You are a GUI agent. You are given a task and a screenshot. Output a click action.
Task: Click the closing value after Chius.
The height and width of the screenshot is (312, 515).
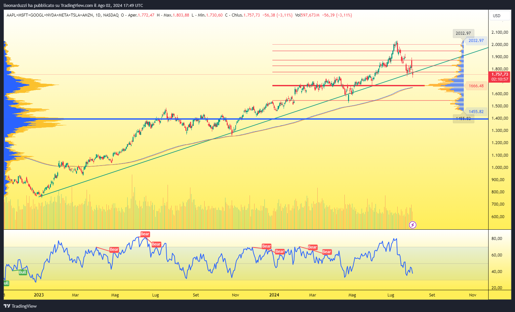click(x=252, y=15)
